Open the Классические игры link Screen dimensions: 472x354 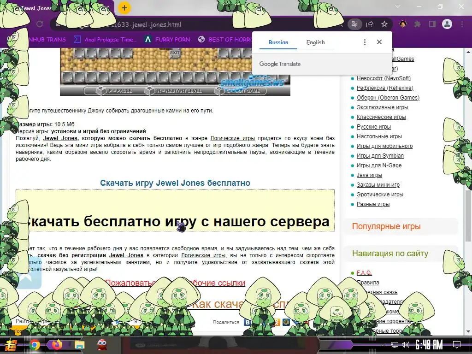[381, 117]
